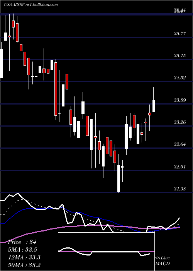Click the 33.89 price level label

pyautogui.click(x=180, y=100)
